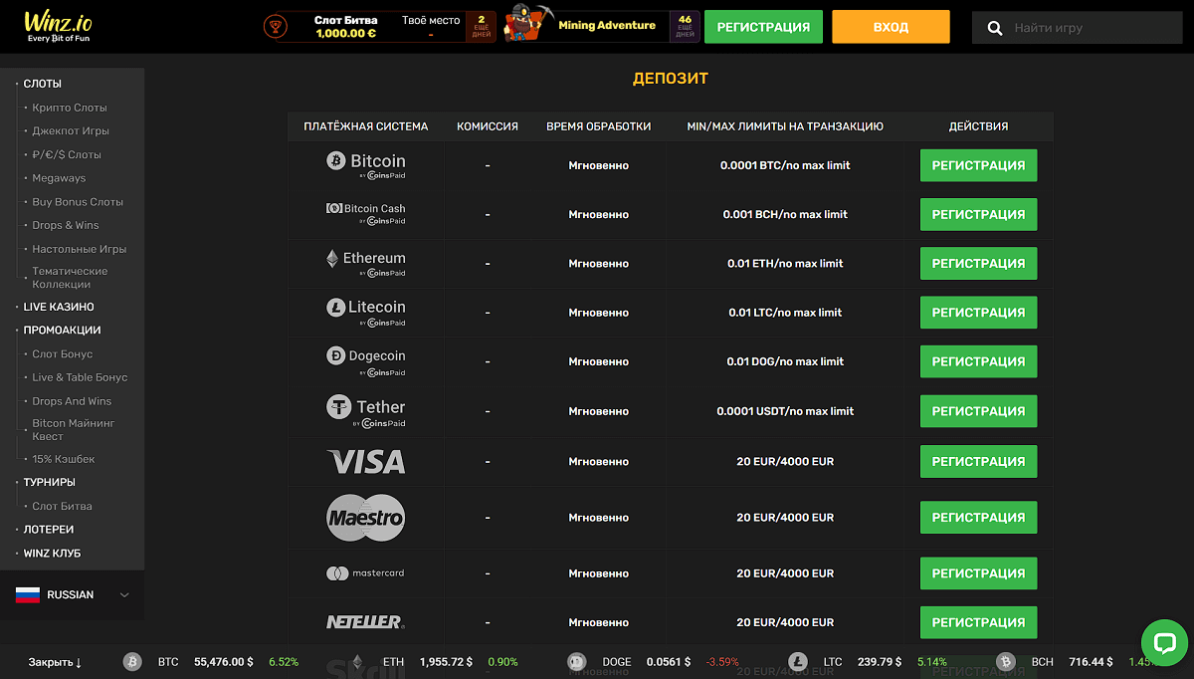The width and height of the screenshot is (1194, 679).
Task: Click РЕГИСТРАЦИЯ in the Litecoin row
Action: (x=978, y=313)
